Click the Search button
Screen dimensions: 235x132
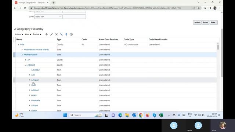[197, 22]
